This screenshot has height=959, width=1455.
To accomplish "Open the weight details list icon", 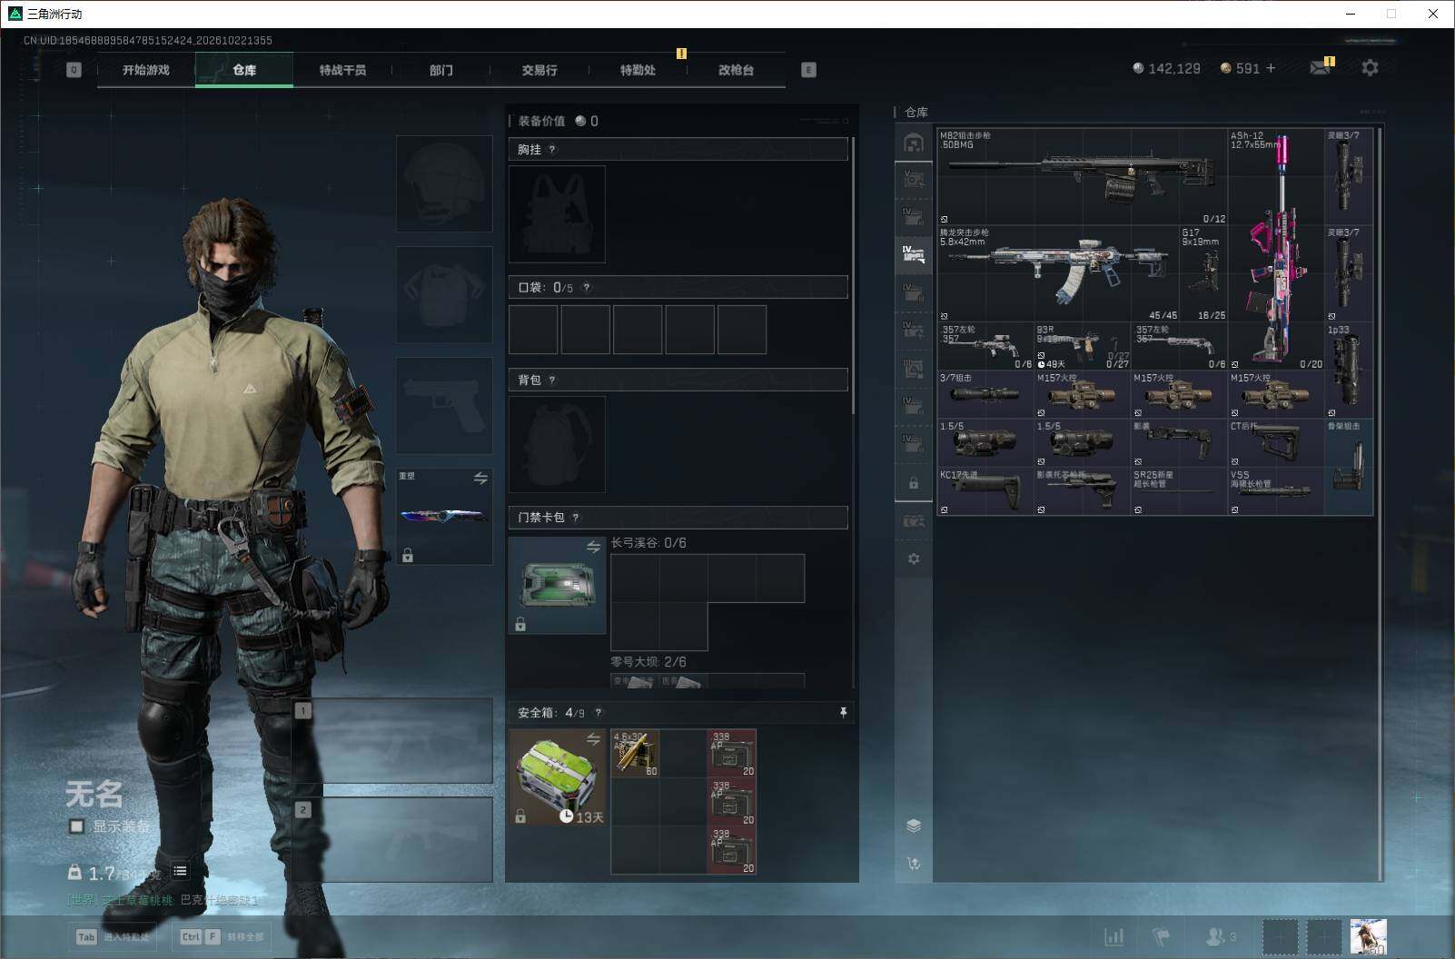I will pos(180,871).
